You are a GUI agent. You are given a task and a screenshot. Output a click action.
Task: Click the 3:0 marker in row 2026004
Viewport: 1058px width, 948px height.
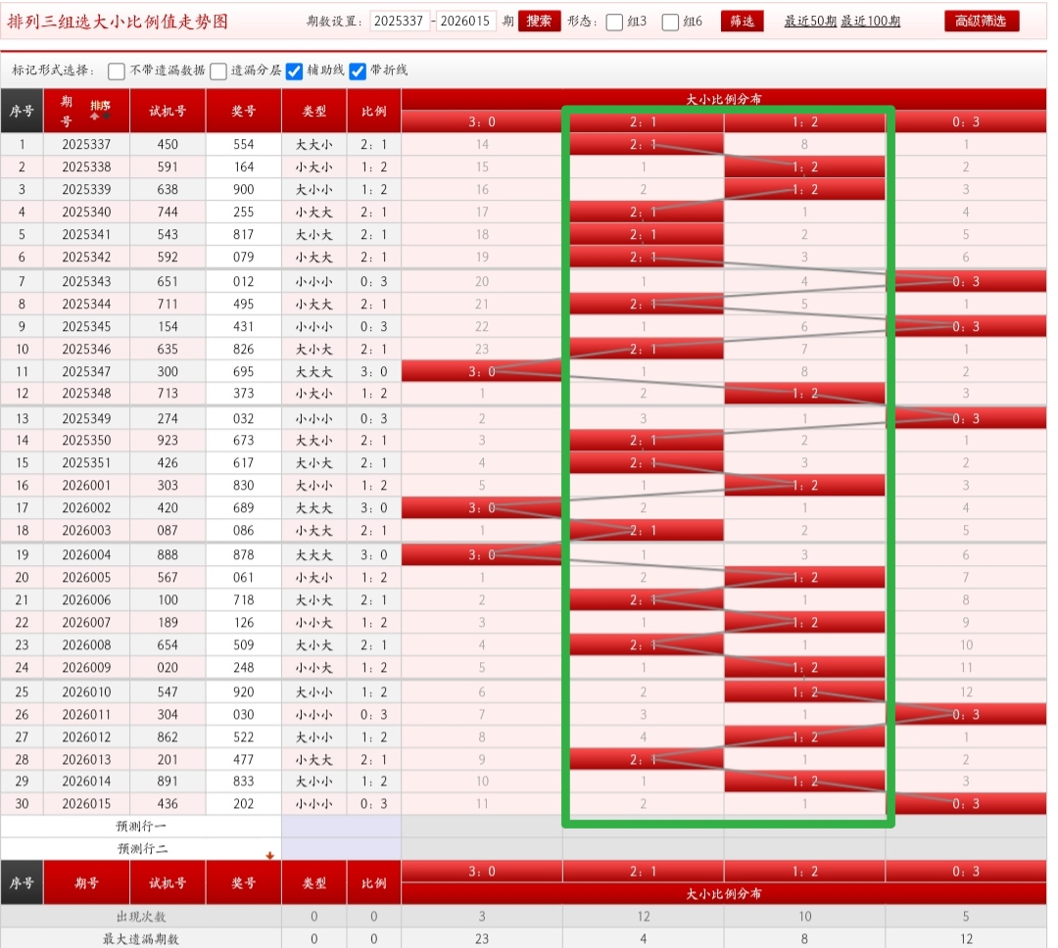pyautogui.click(x=481, y=554)
